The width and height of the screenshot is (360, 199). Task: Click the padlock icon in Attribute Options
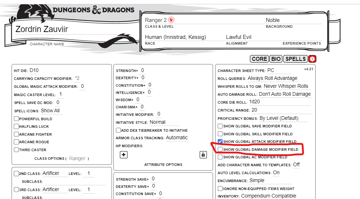click(x=203, y=155)
